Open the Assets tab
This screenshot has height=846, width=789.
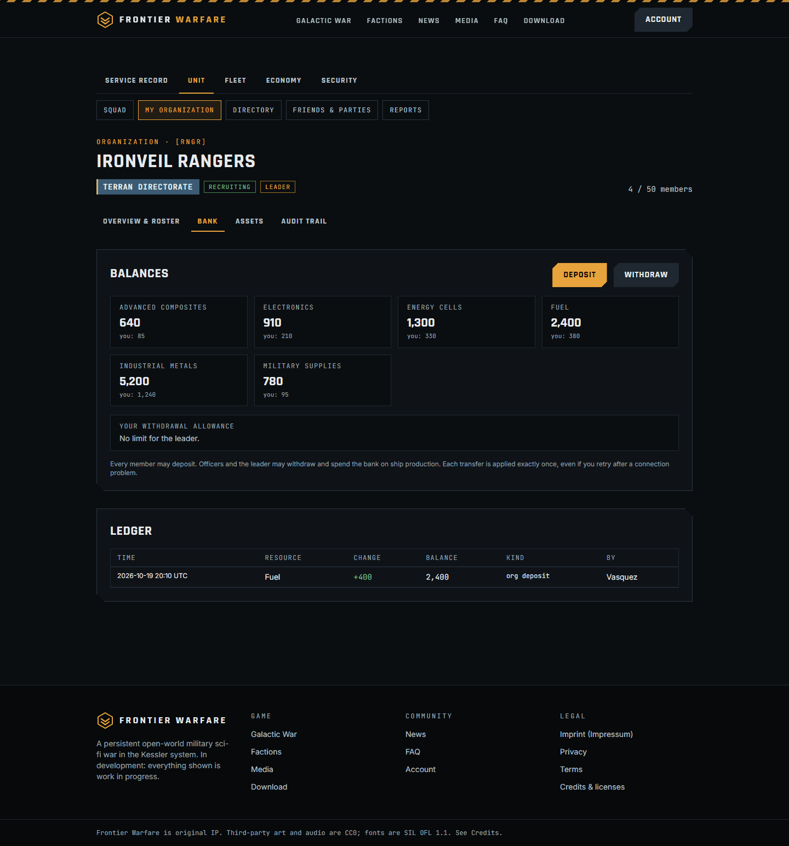point(249,221)
